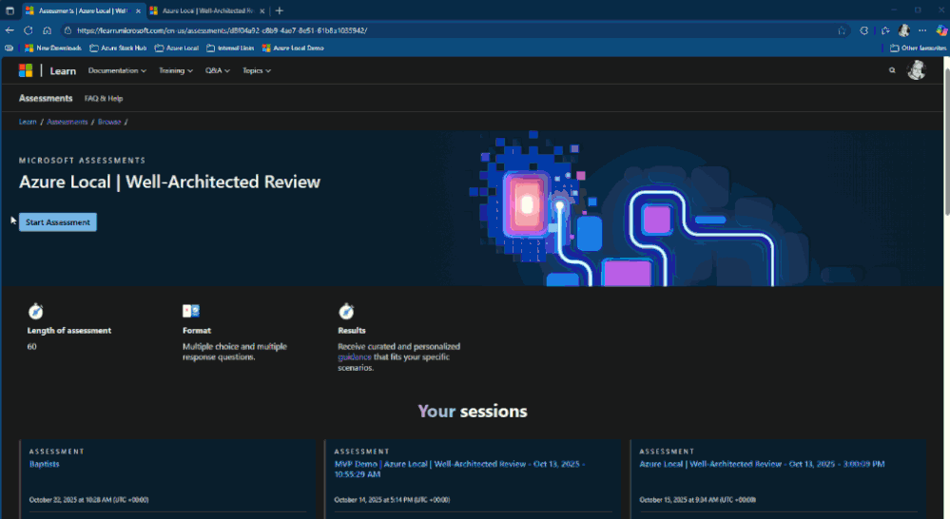Switch to the Assessments | Azure Local tab
The width and height of the screenshot is (950, 519).
pos(85,10)
